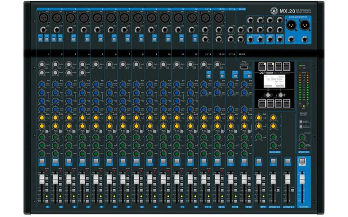Click the FOOT SW jack

click(279, 40)
